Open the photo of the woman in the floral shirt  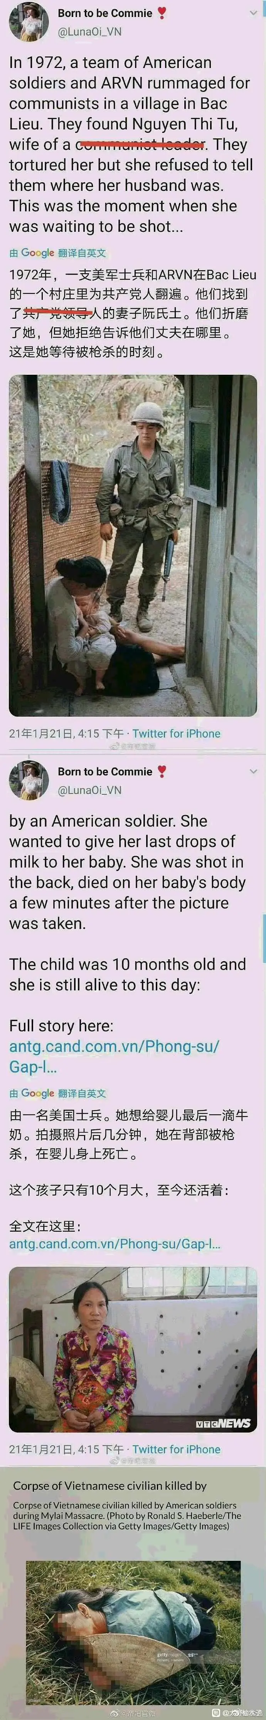pos(133,1348)
